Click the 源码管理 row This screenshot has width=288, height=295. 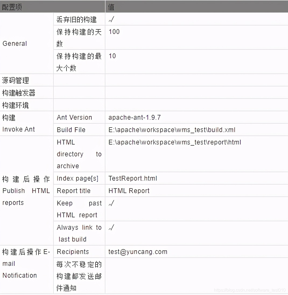click(15, 80)
